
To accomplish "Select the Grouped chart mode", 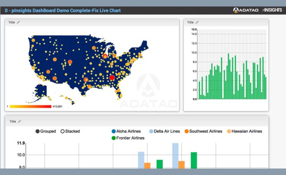I will click(38, 131).
